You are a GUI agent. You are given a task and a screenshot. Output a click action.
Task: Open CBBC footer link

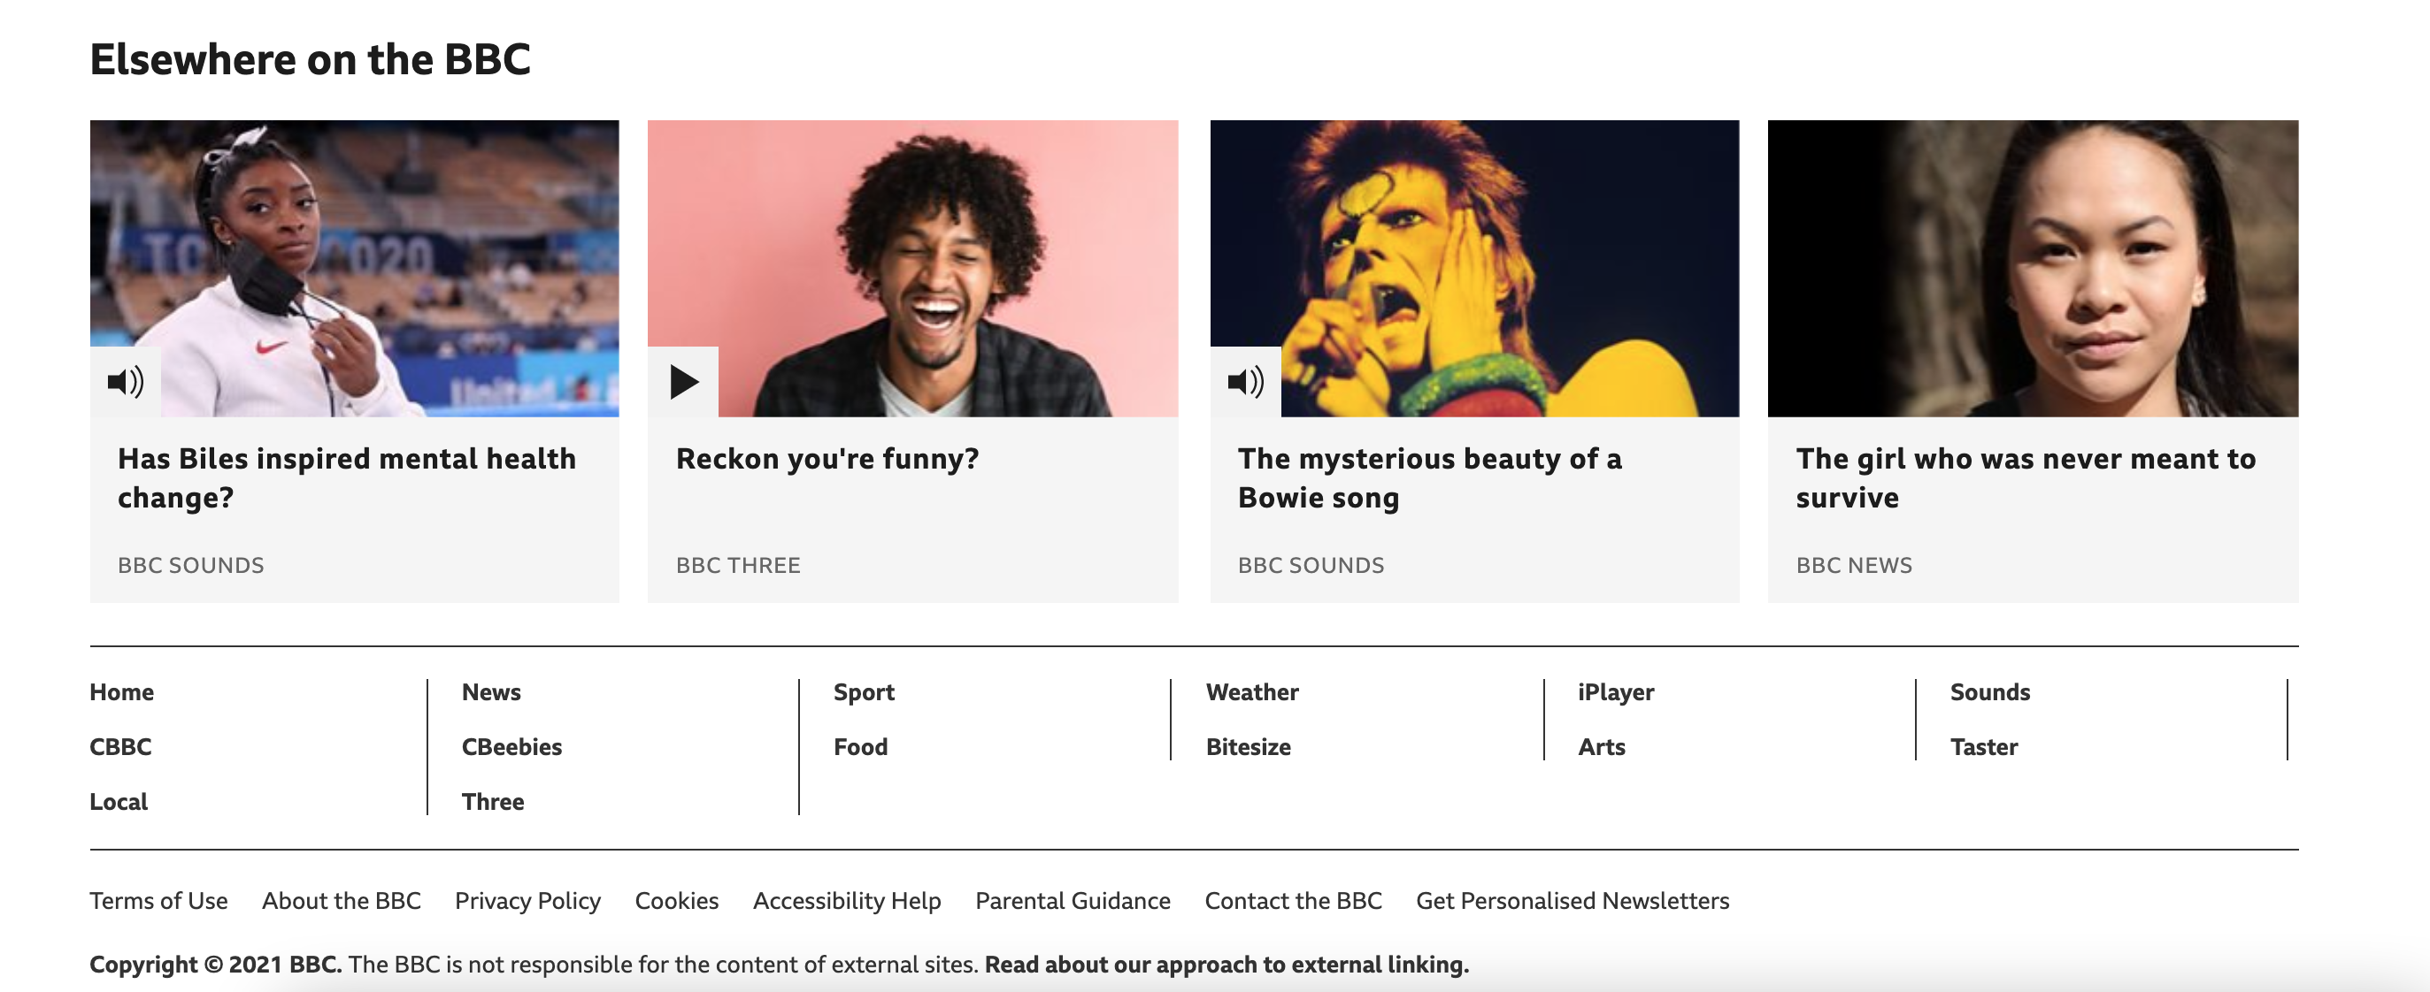[119, 747]
